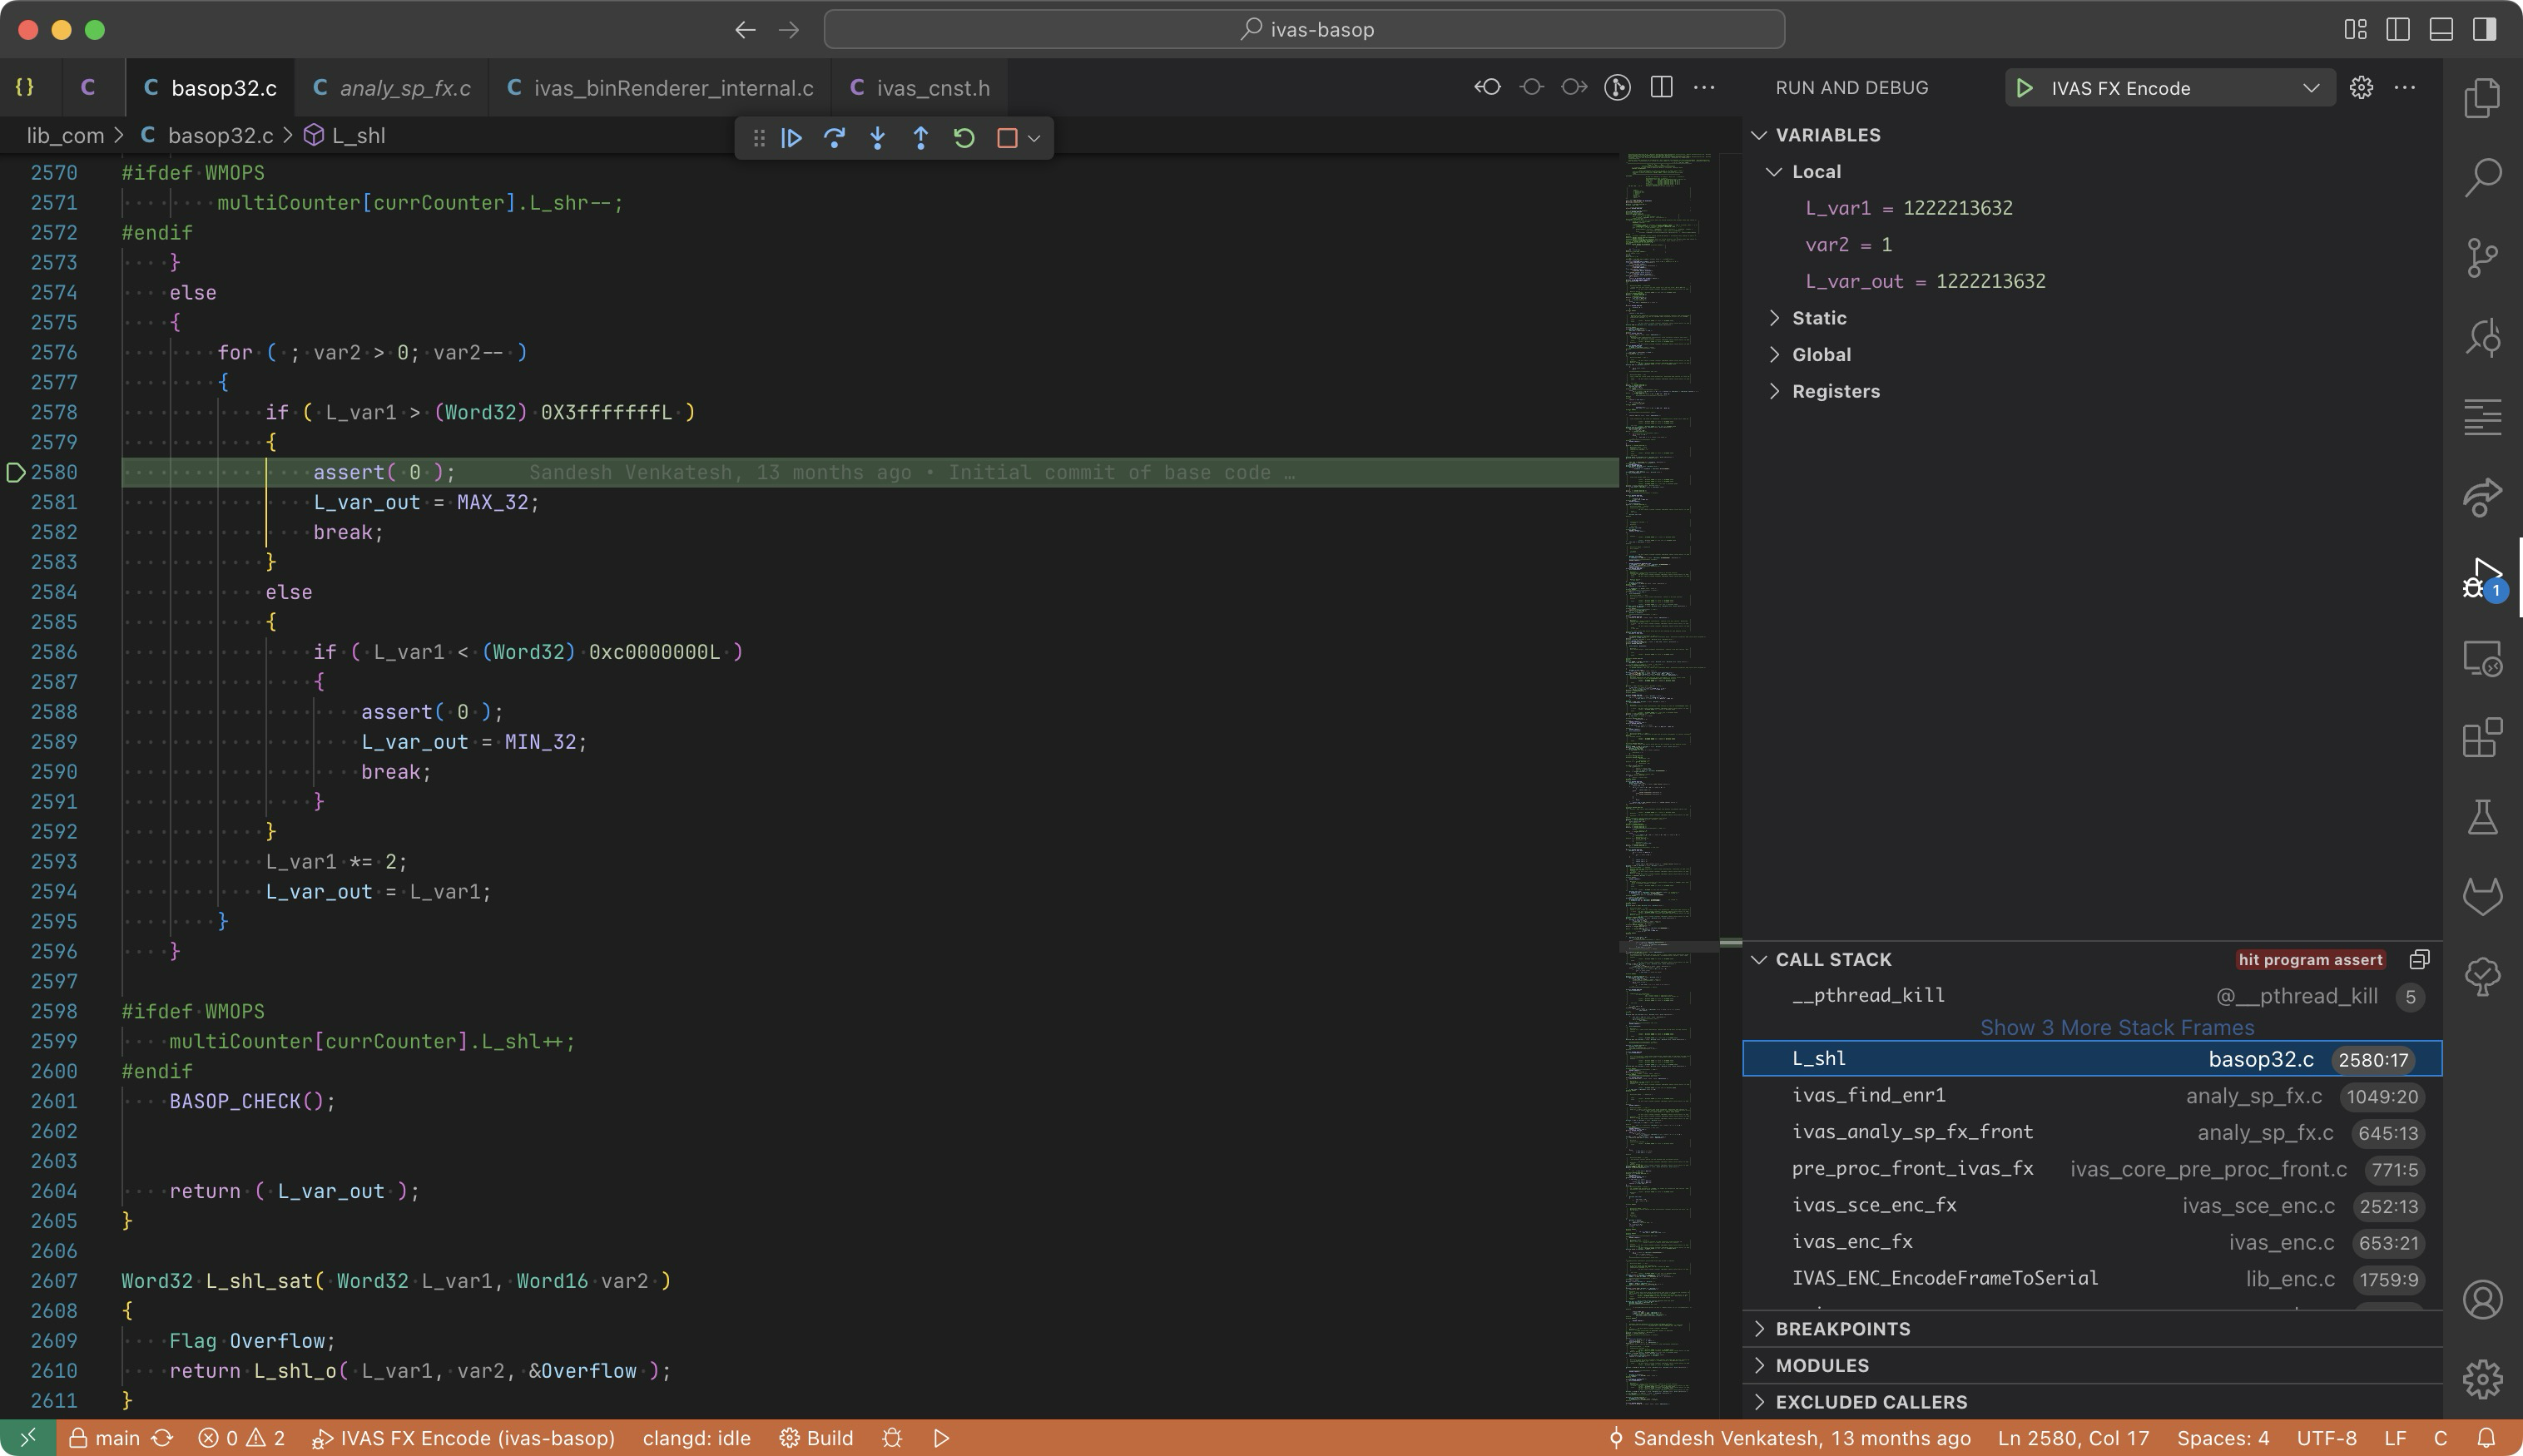This screenshot has width=2523, height=1456.
Task: Click Continue in debug toolbar
Action: [x=791, y=138]
